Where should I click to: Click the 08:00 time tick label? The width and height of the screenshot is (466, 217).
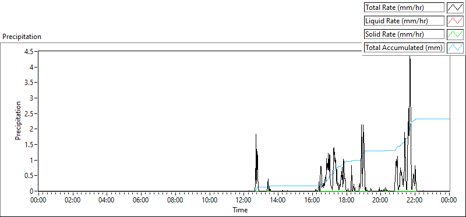[x=175, y=200]
